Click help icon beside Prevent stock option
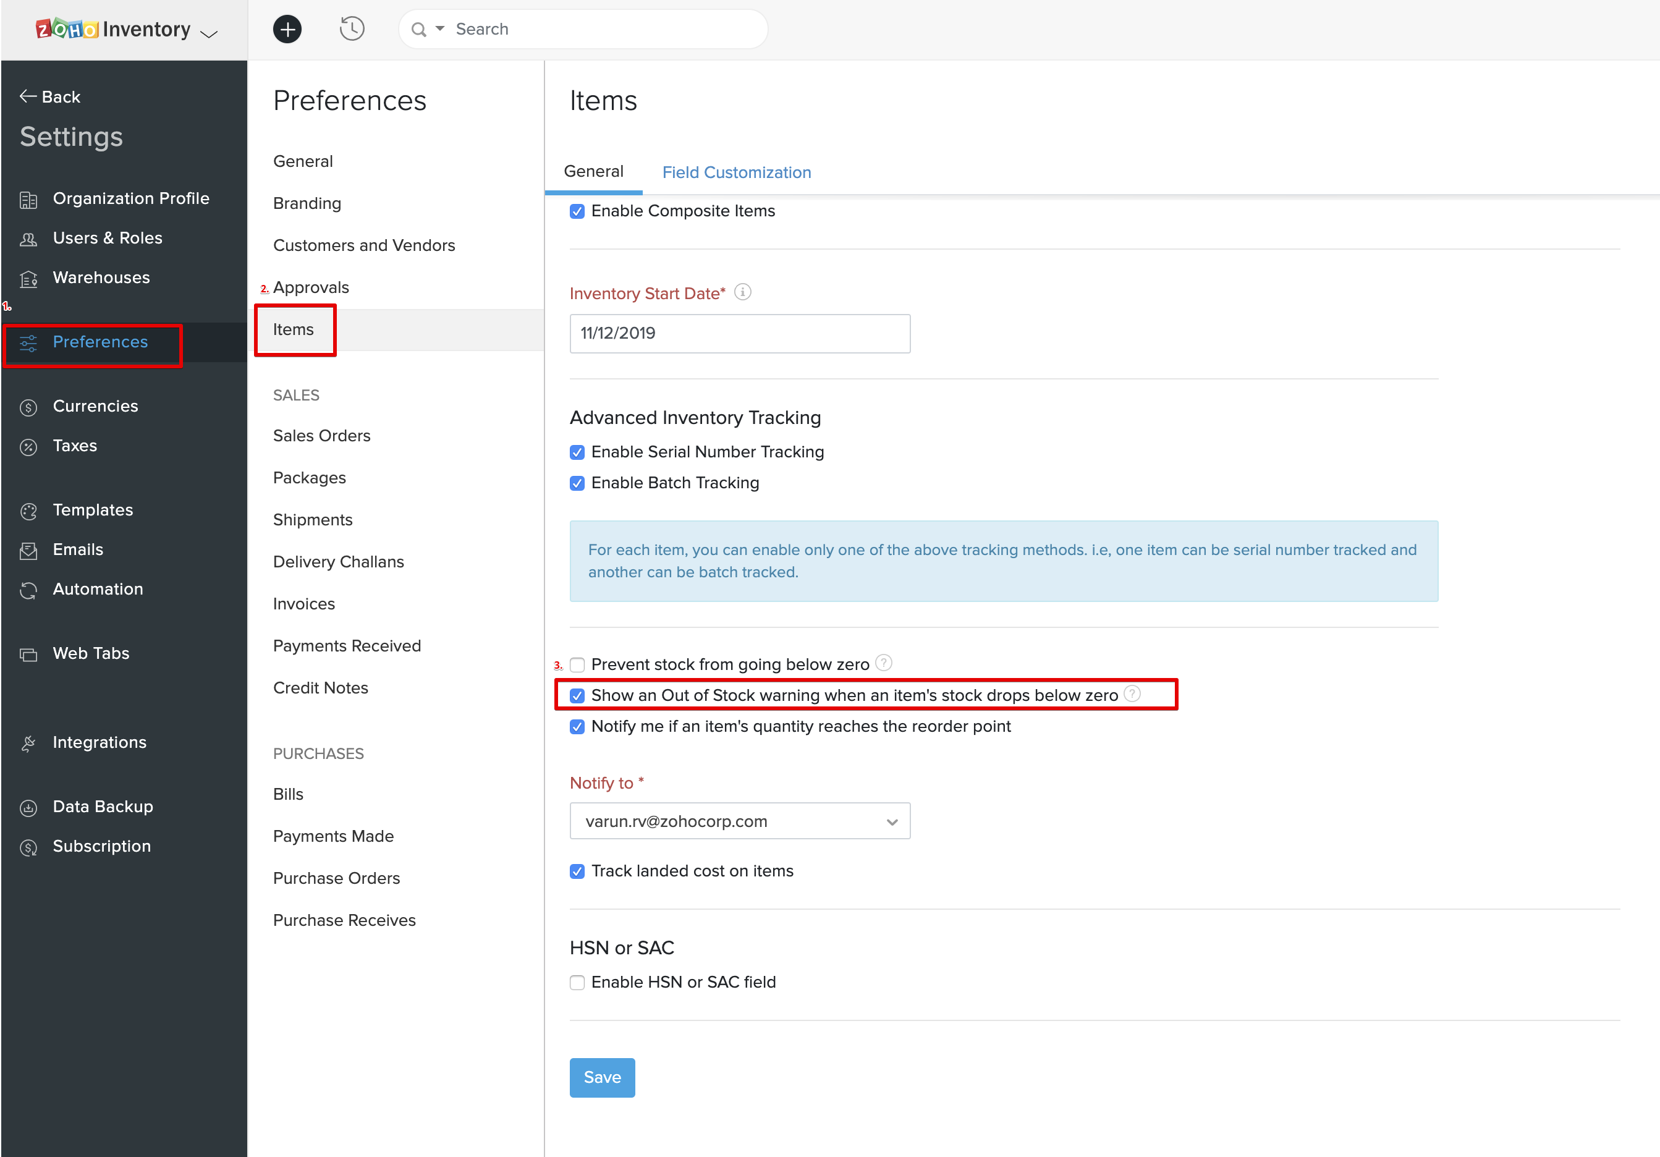The image size is (1660, 1157). 884,663
